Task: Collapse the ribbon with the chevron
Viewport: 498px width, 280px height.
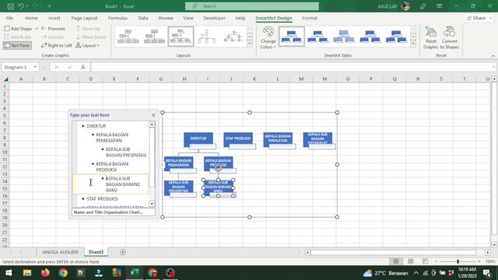Action: [x=493, y=56]
